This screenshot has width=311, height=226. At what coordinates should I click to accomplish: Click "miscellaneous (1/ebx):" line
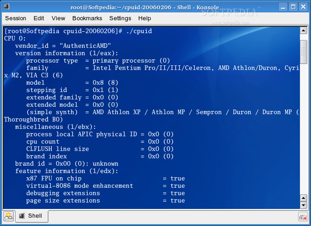[55, 127]
